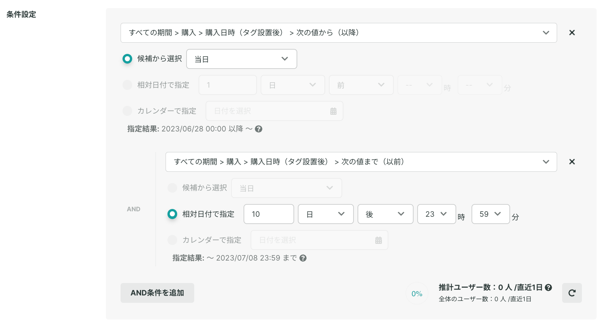This screenshot has height=328, width=611.
Task: Click the relative date input showing 1
Action: [228, 85]
